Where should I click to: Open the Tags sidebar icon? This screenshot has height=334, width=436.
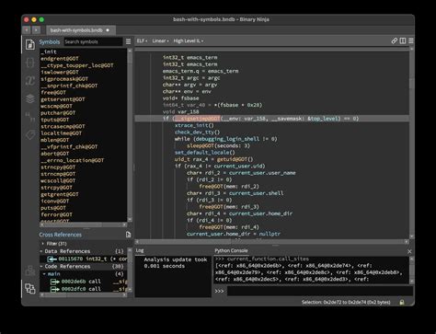coord(29,134)
